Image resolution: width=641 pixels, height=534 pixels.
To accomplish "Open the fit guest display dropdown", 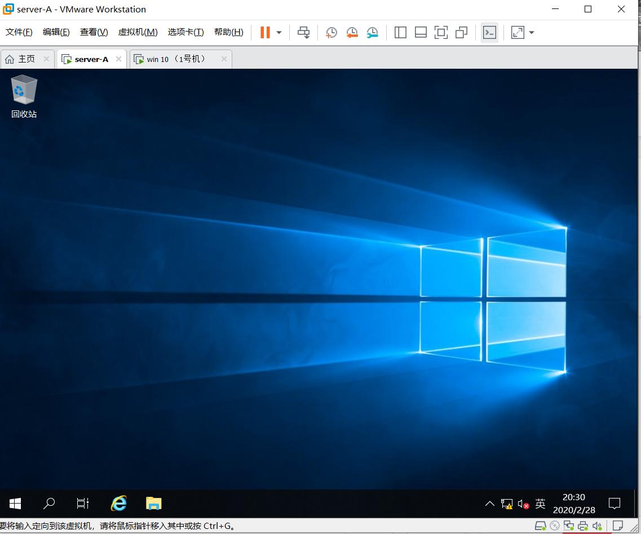I will (x=531, y=32).
